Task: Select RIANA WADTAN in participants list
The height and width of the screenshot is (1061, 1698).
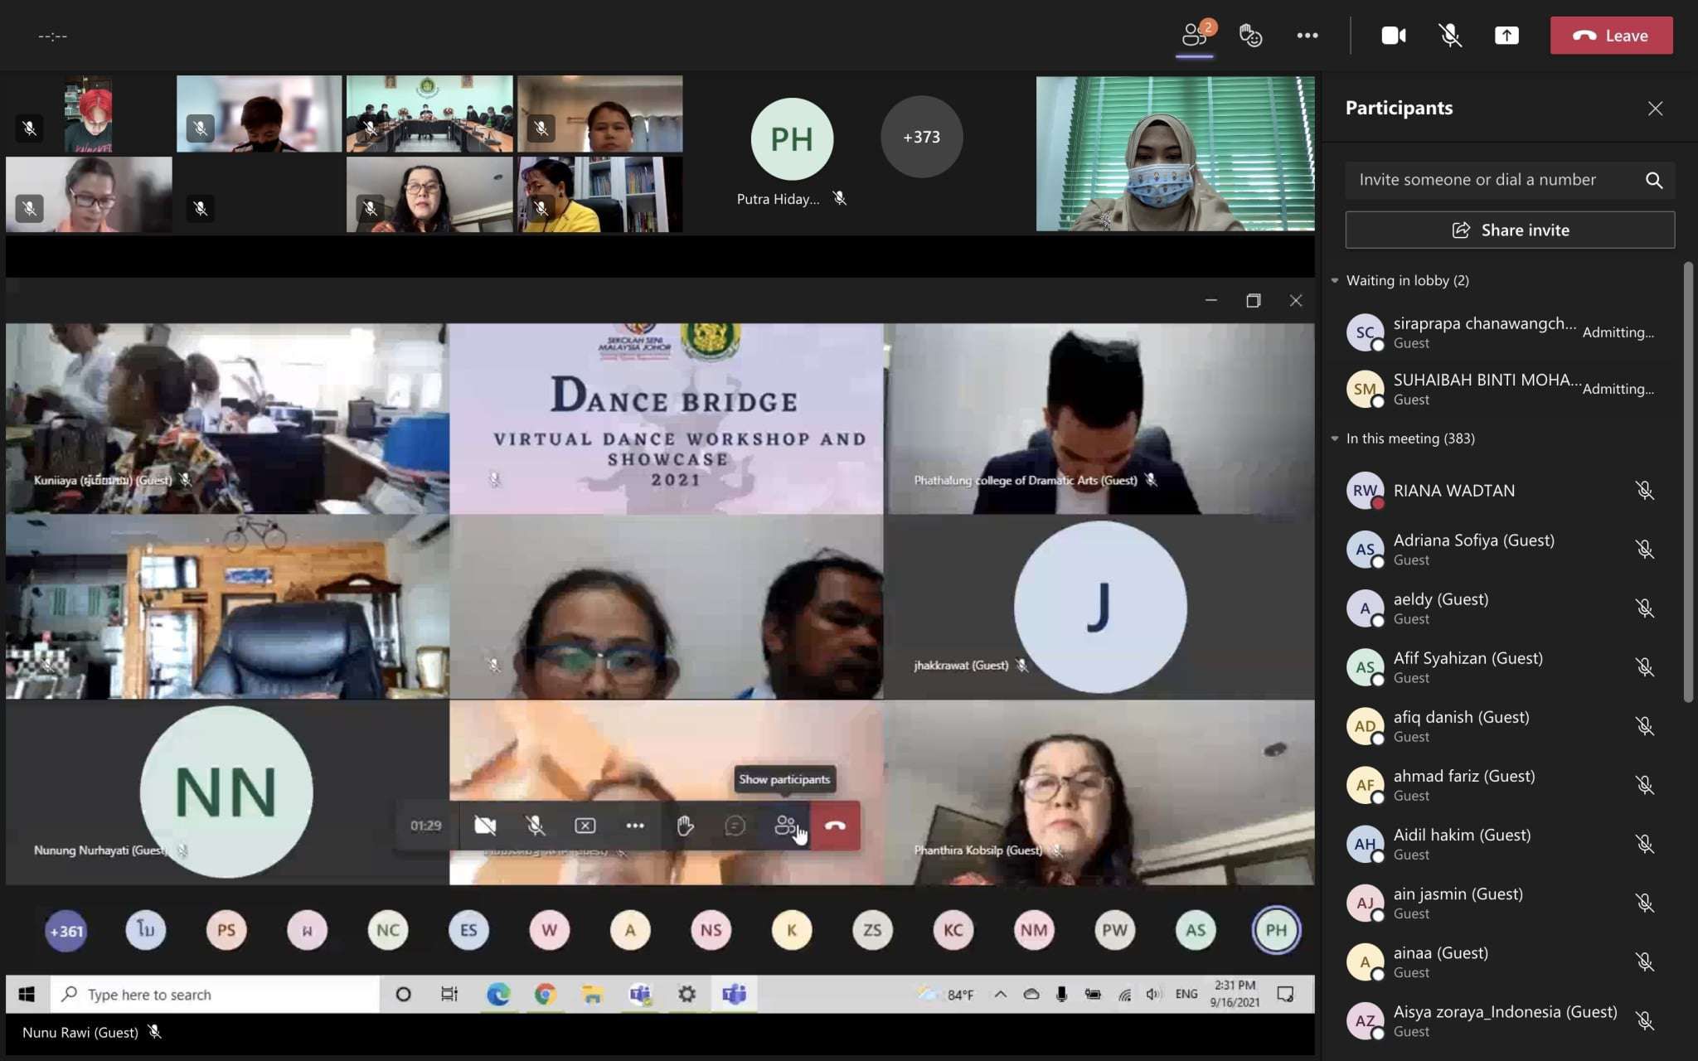Action: 1453,491
